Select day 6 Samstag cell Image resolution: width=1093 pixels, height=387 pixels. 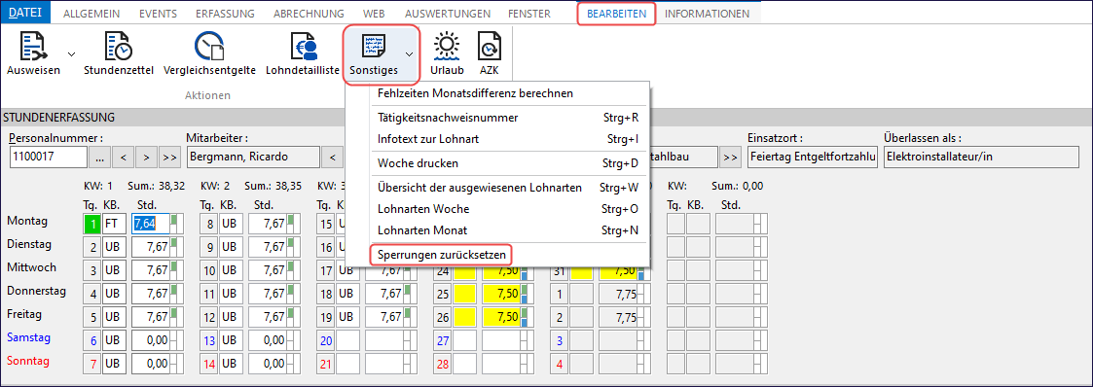[91, 340]
